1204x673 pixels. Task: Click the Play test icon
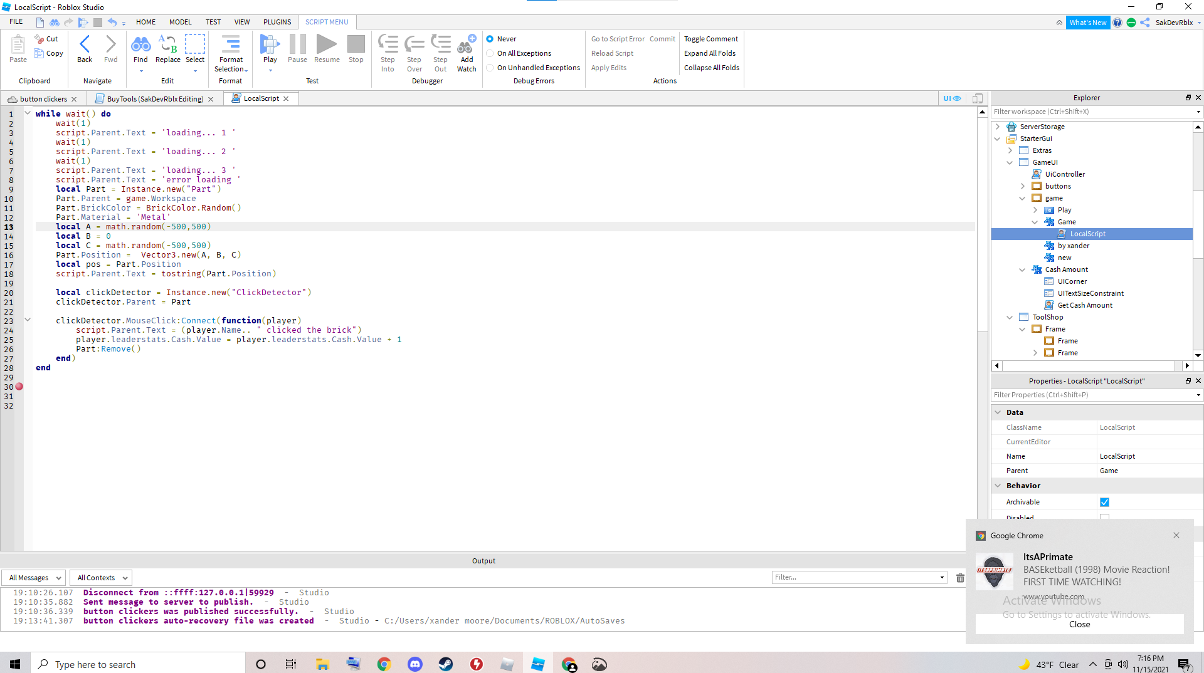[270, 45]
